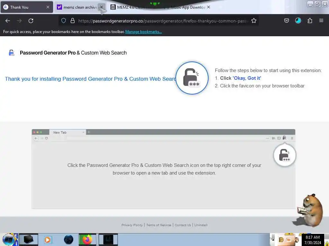Click the system tray icons area

tap(288, 240)
